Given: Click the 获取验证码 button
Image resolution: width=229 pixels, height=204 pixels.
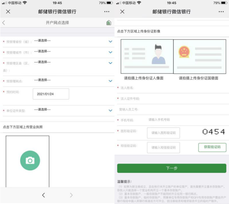Looking at the screenshot, I should [x=212, y=147].
